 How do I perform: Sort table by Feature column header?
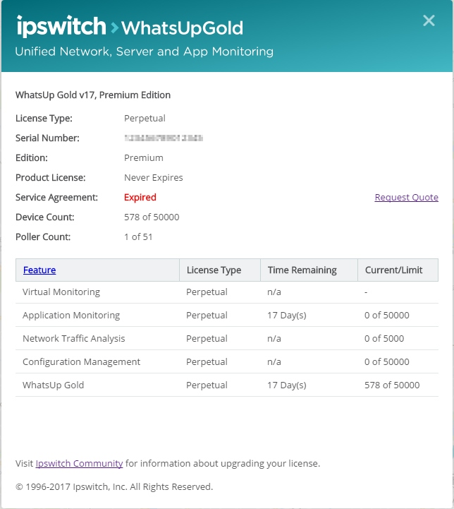(39, 270)
